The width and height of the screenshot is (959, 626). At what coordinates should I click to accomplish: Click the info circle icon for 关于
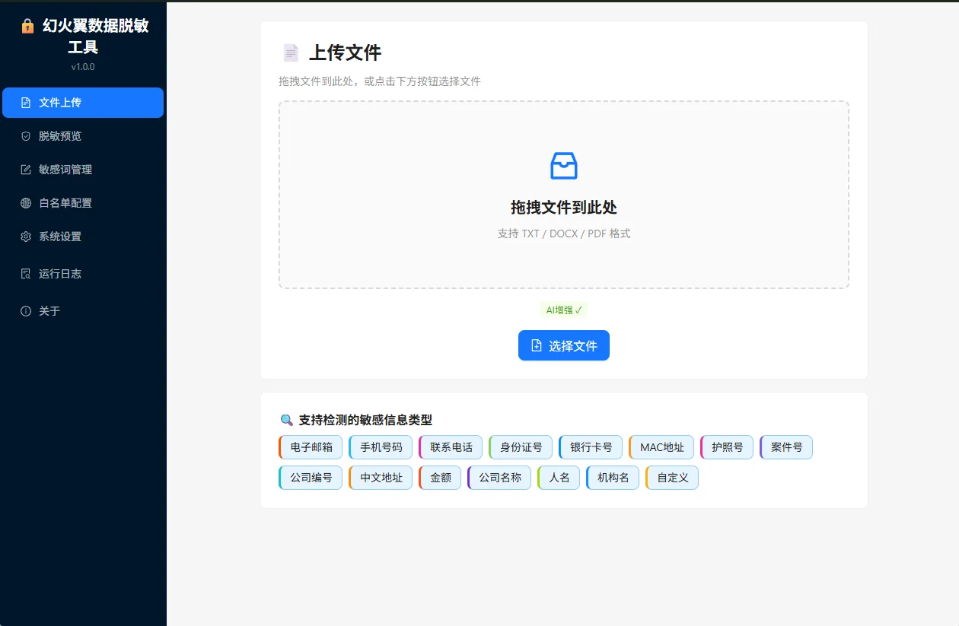point(26,311)
